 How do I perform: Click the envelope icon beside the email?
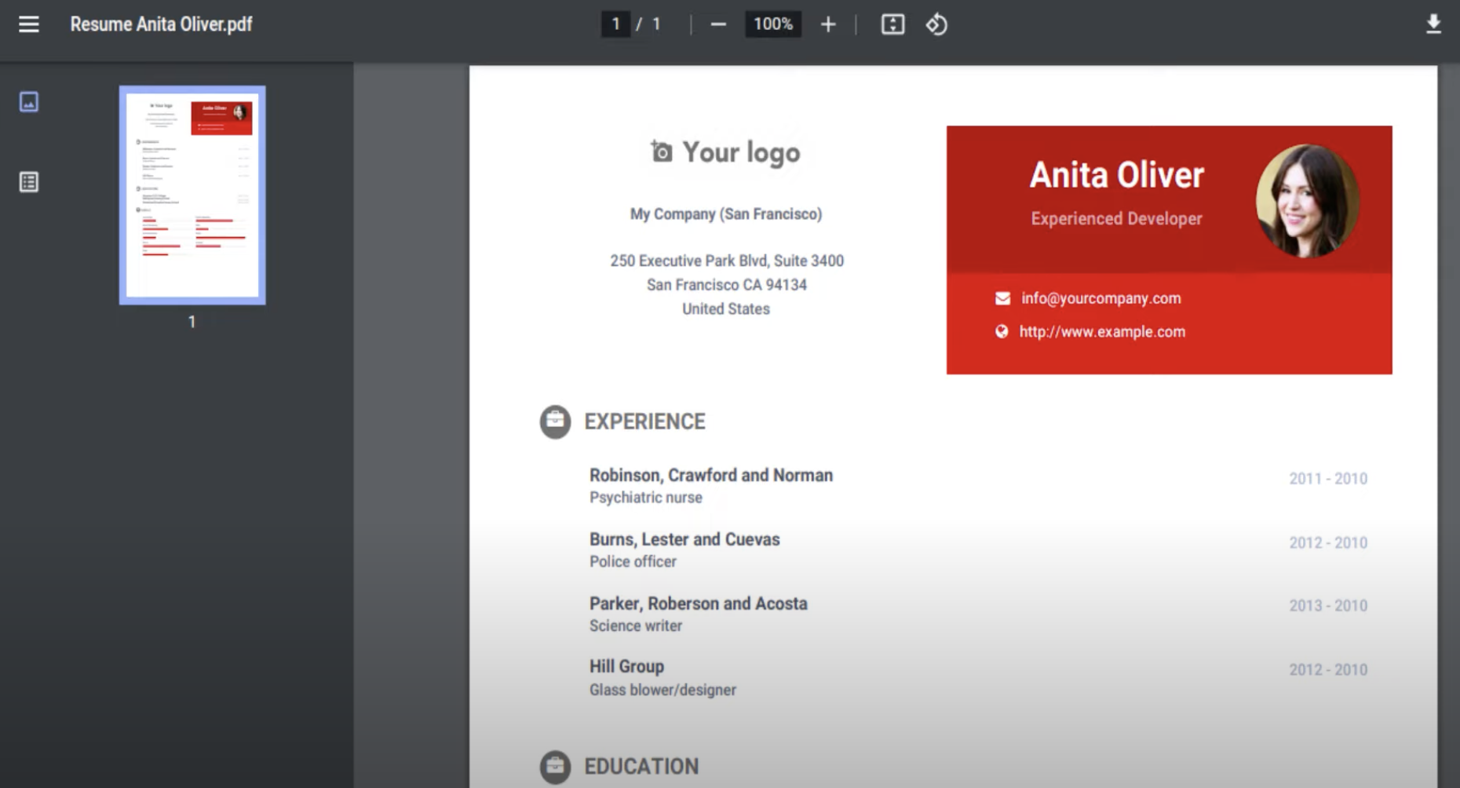[x=1002, y=298]
